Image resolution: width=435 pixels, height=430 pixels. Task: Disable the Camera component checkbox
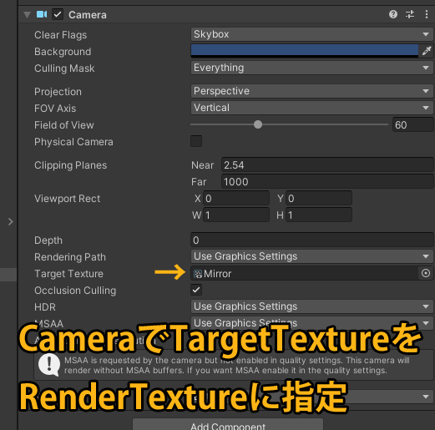[58, 14]
